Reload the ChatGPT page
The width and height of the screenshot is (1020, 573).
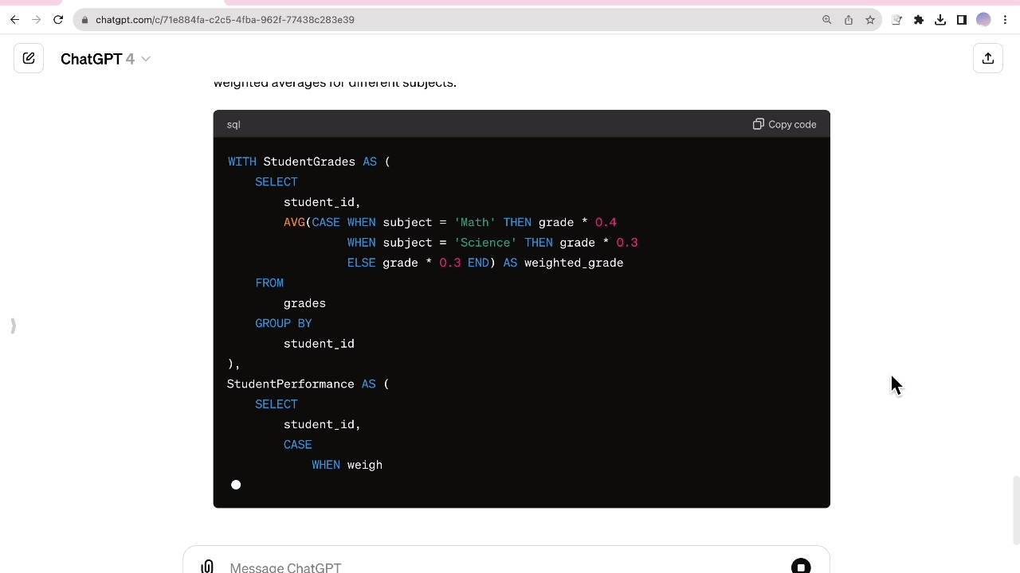point(58,20)
